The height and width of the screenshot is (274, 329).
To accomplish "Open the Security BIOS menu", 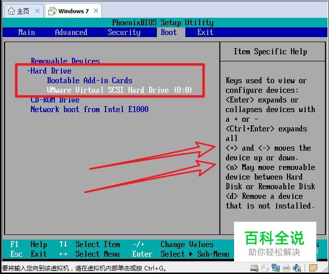I will point(124,32).
